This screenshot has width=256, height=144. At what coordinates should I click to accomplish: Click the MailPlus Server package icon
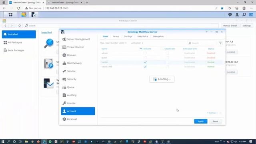pos(49,83)
